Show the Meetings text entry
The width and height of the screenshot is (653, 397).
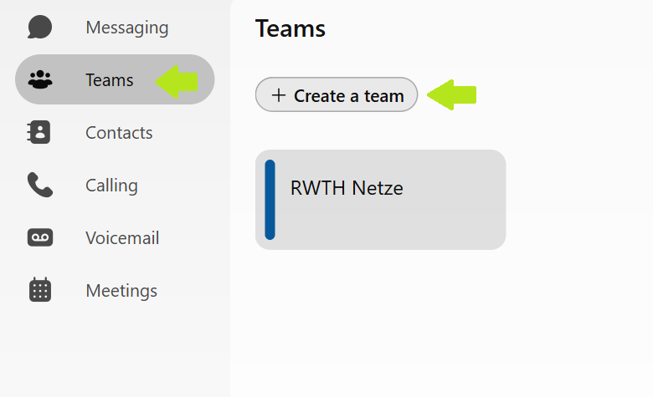pyautogui.click(x=121, y=291)
